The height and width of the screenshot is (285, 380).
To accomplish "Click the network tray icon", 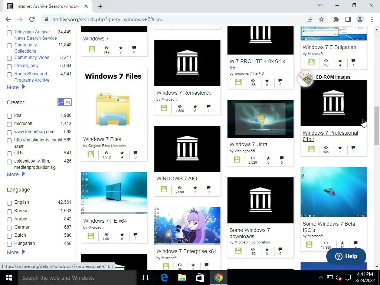I will 330,278.
